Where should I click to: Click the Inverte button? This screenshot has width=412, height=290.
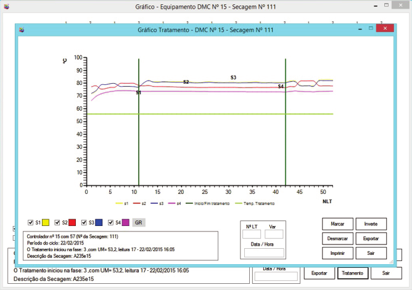(371, 223)
